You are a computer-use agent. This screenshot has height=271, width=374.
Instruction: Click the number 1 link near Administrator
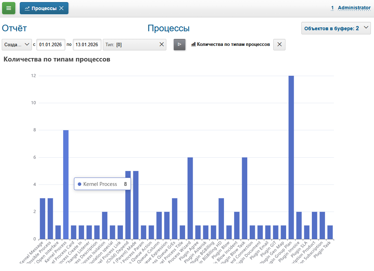click(332, 8)
